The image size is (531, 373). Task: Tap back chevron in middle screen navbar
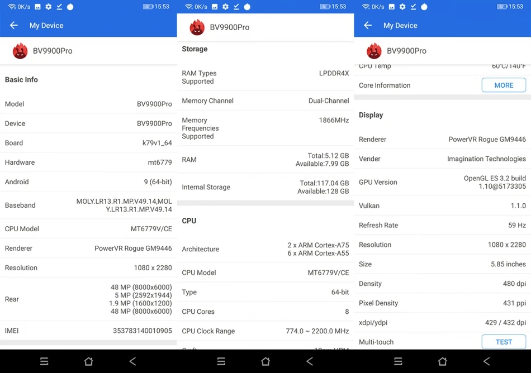click(310, 361)
